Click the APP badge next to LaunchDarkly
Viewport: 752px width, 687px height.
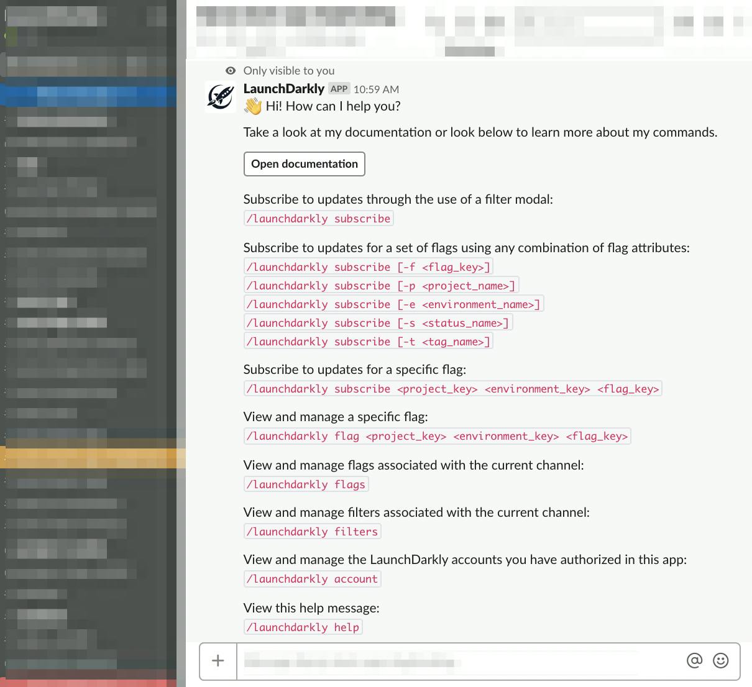click(x=339, y=89)
